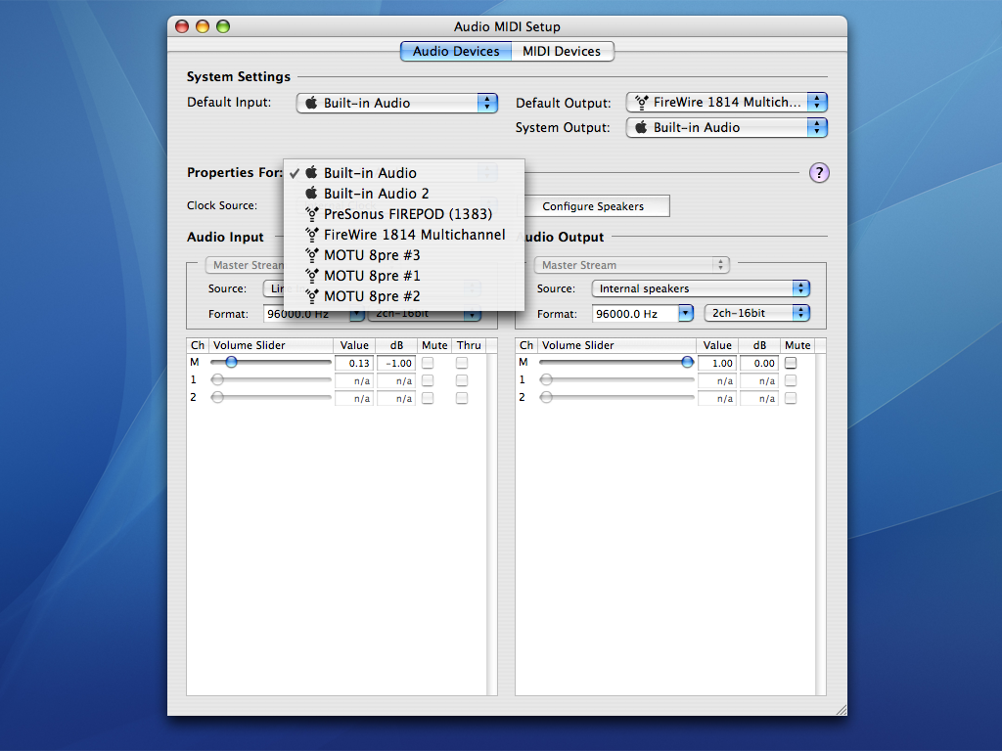
Task: Switch to the MIDI Devices tab
Action: pos(562,51)
